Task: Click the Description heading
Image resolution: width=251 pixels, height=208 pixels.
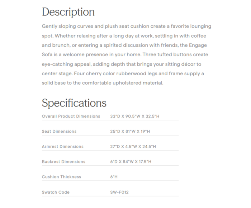Action: click(68, 12)
